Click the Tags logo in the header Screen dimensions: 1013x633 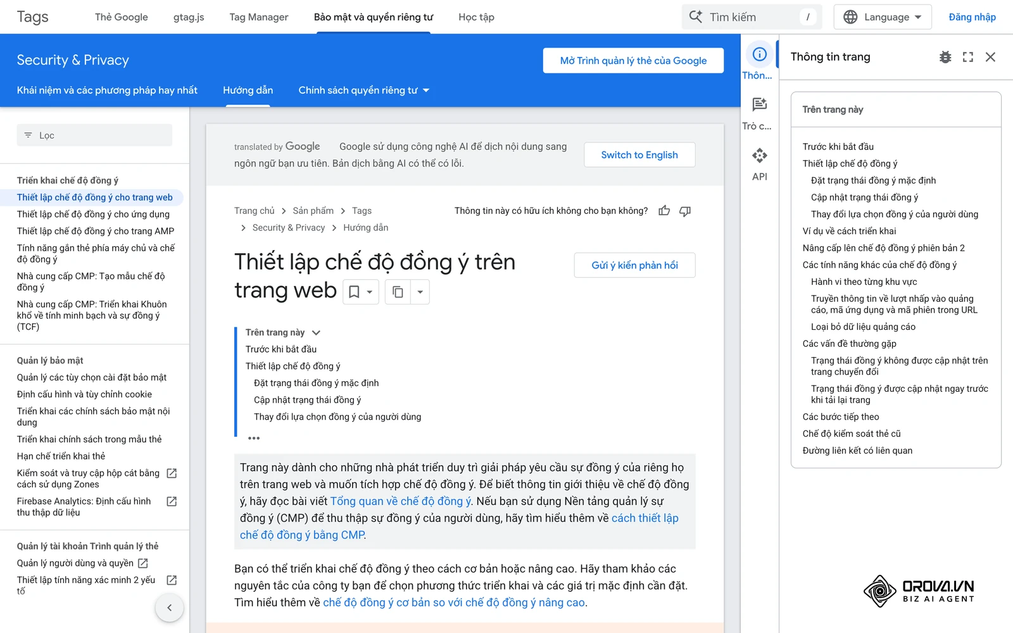(32, 17)
